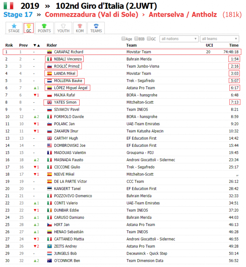Sort by the position change arrows column
246x267 pixels.
[37, 45]
